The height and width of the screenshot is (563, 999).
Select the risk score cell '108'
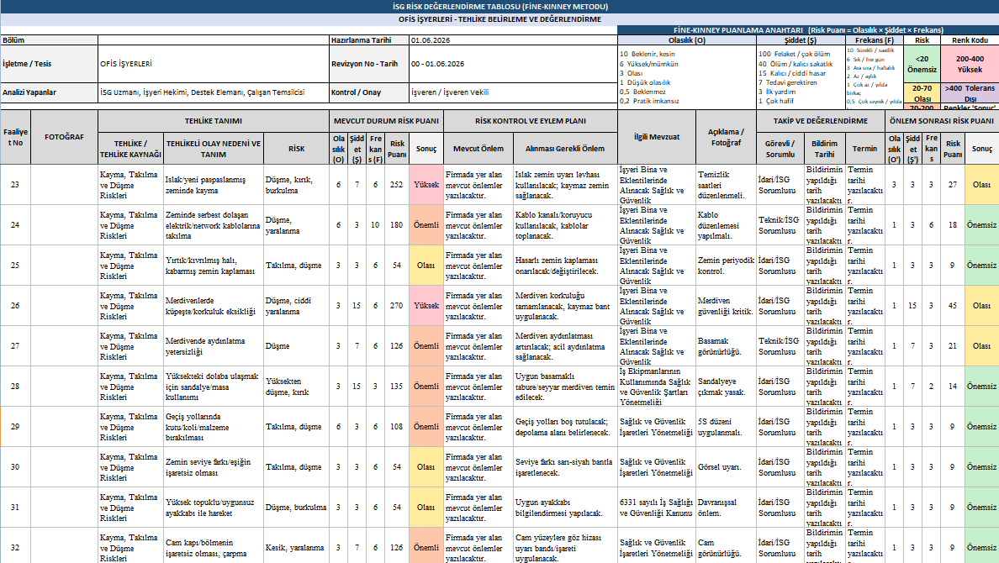(397, 427)
